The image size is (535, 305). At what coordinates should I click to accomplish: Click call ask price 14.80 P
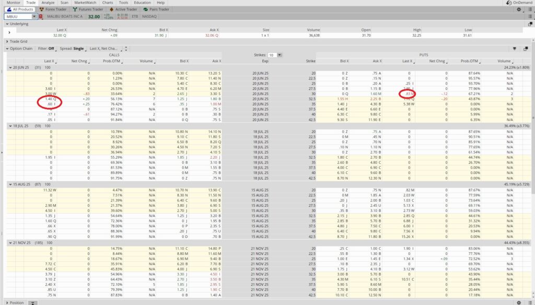pyautogui.click(x=215, y=249)
